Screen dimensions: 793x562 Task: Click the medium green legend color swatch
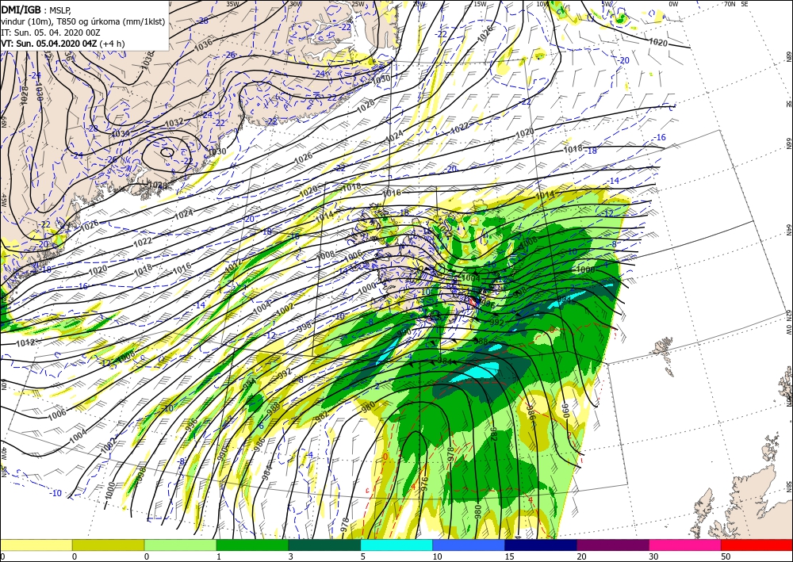point(252,545)
